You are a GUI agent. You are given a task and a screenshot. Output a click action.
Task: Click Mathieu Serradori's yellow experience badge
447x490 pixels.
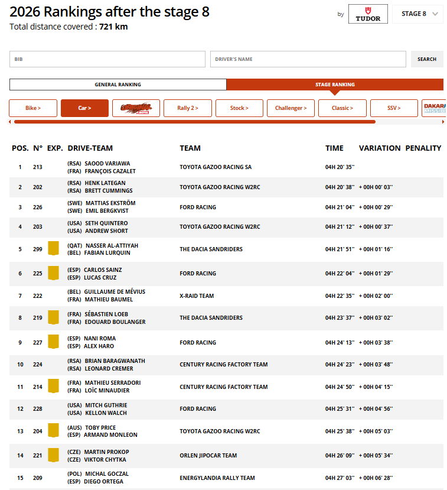point(53,386)
